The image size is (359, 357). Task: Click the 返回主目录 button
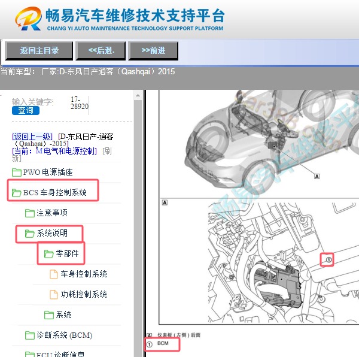click(39, 51)
